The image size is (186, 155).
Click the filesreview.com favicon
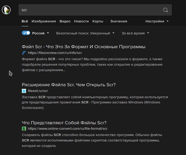(24, 53)
